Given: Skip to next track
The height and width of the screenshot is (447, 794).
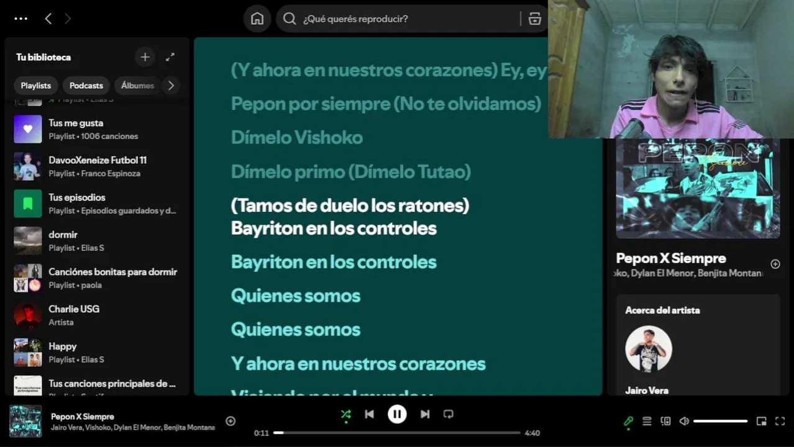Looking at the screenshot, I should pyautogui.click(x=425, y=414).
